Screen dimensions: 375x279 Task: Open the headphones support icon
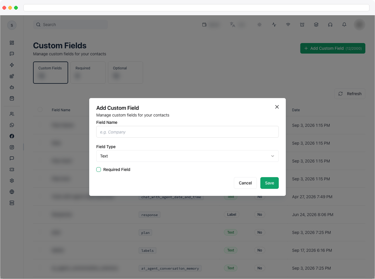[330, 25]
